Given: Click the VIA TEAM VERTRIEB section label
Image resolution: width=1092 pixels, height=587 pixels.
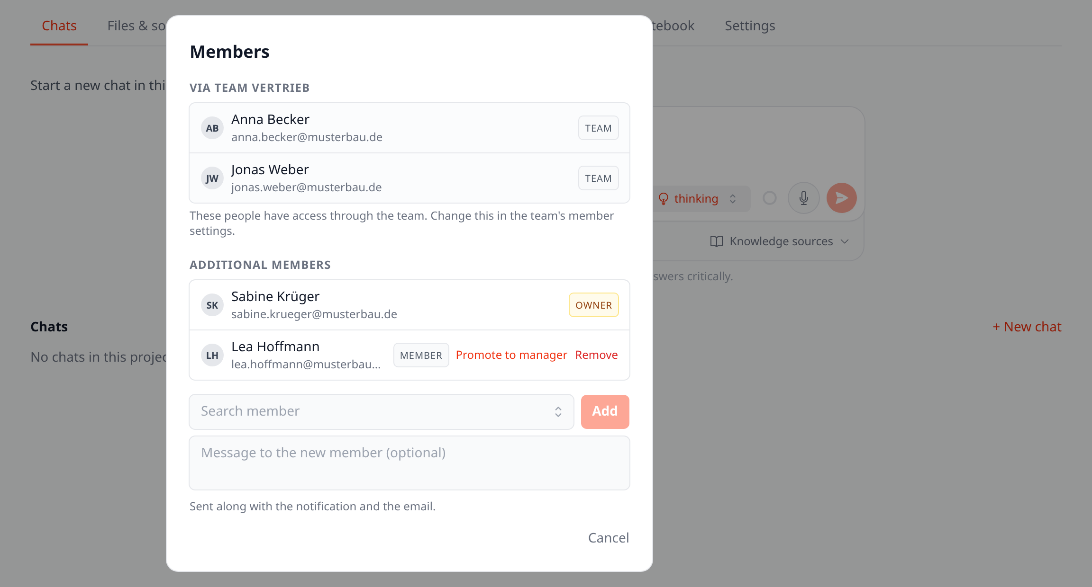Looking at the screenshot, I should point(249,88).
